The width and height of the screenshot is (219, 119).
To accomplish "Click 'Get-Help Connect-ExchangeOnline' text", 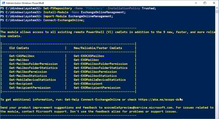I will click(92, 99).
